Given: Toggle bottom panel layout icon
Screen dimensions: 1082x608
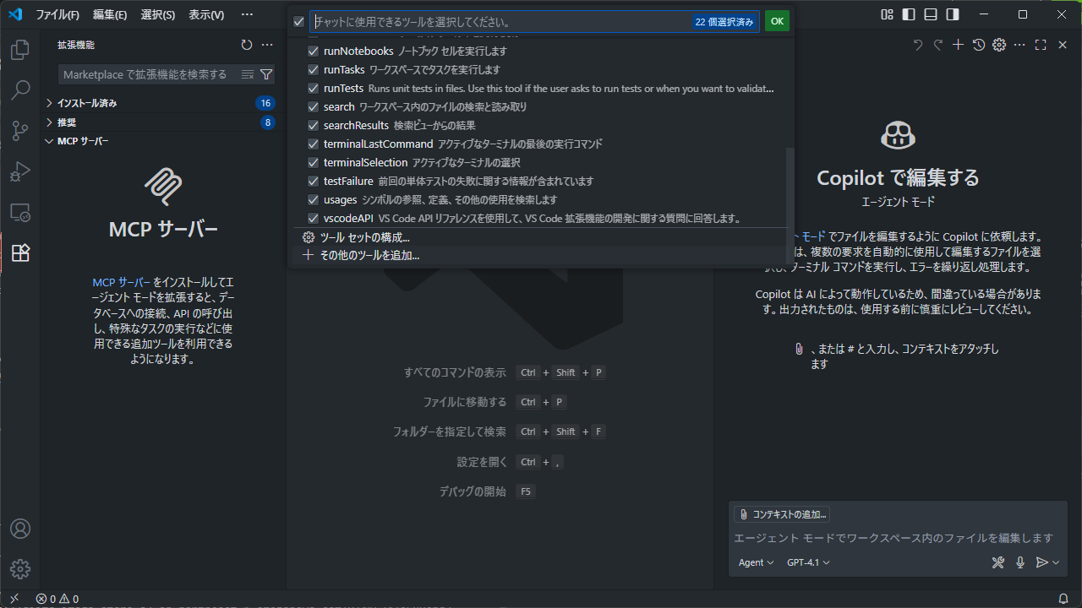Looking at the screenshot, I should pyautogui.click(x=931, y=14).
